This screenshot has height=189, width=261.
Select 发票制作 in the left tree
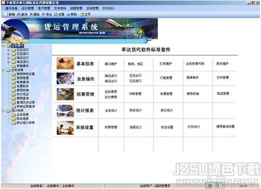23,86
